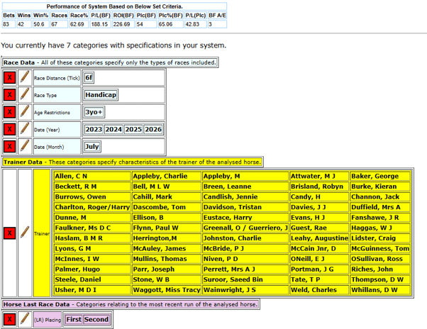Edit the Race Type criterion
Screen dimensions: 427x329
pyautogui.click(x=25, y=95)
